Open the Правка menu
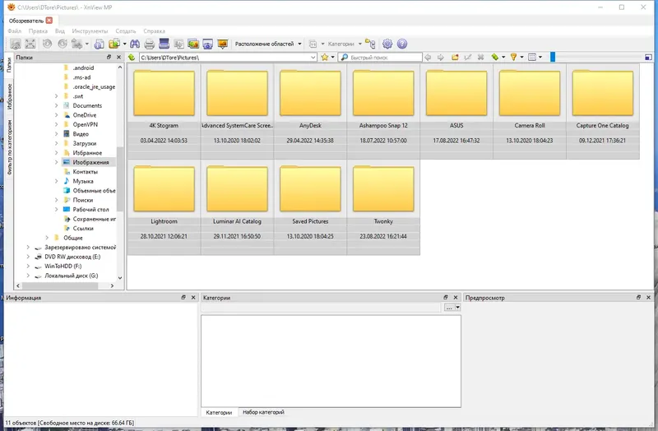 point(38,31)
